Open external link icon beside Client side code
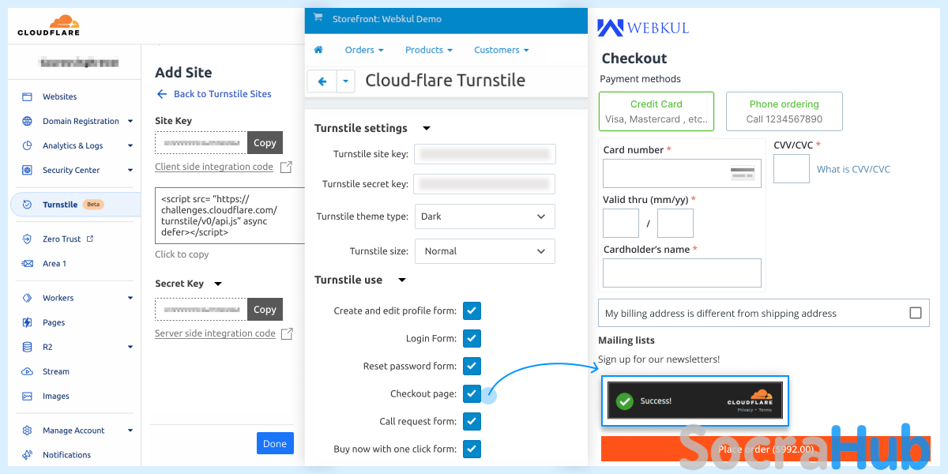This screenshot has height=474, width=948. [x=286, y=167]
